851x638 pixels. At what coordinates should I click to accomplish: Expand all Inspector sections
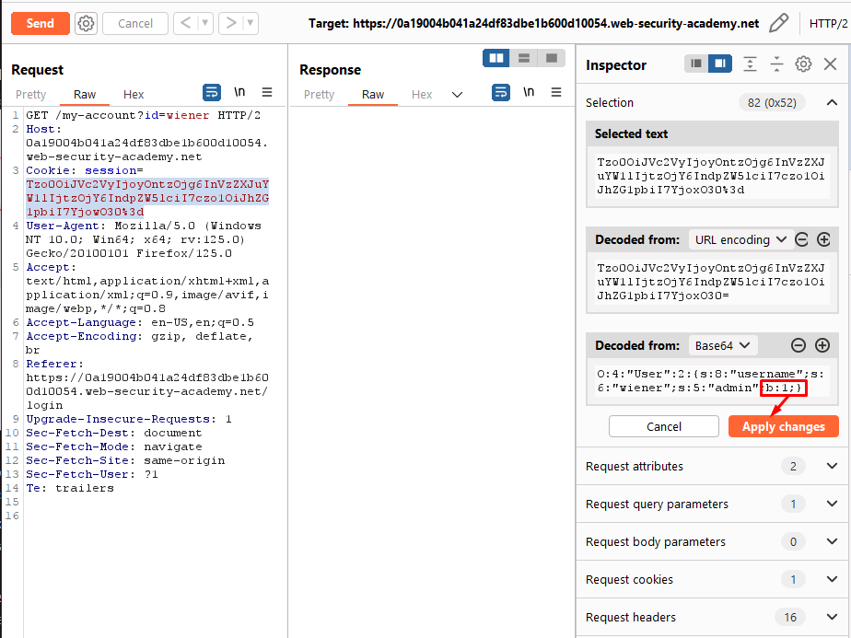[x=750, y=64]
